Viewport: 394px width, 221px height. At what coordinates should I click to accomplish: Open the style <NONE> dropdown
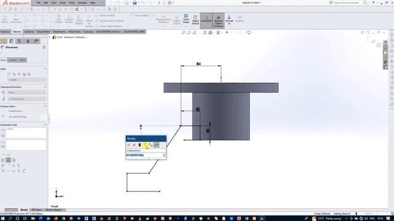(x=26, y=80)
